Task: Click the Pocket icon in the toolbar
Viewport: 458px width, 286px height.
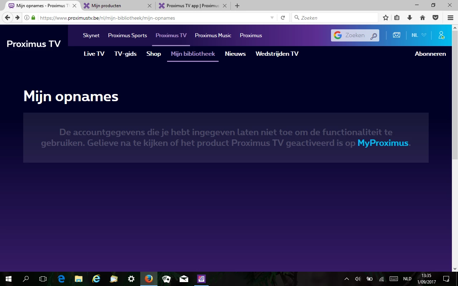Action: click(435, 18)
